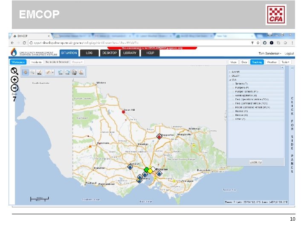
Task: Reload the page with browser refresh icon
Action: 24,43
